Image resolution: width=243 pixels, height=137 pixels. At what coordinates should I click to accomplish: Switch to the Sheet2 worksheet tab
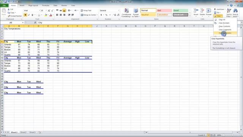click(23, 132)
